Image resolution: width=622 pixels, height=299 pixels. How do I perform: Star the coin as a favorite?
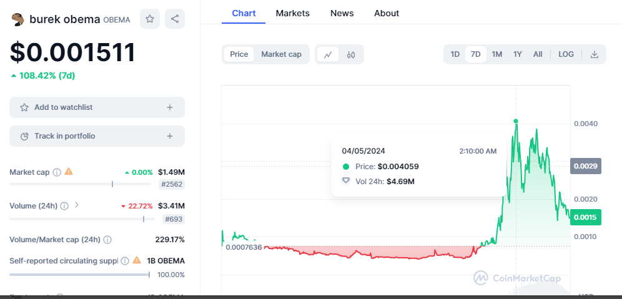point(150,19)
